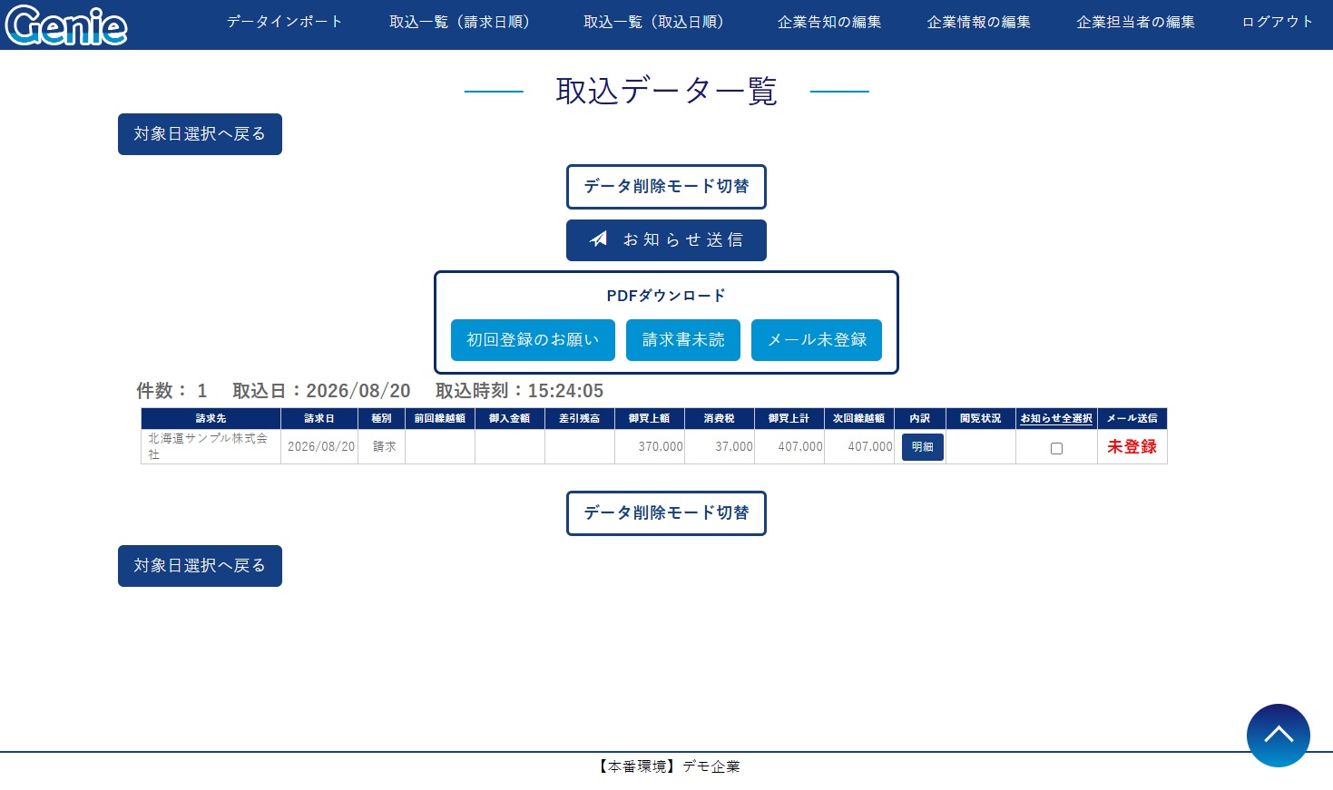Click データ削除モード切替 below the table
This screenshot has height=790, width=1333.
[x=666, y=513]
